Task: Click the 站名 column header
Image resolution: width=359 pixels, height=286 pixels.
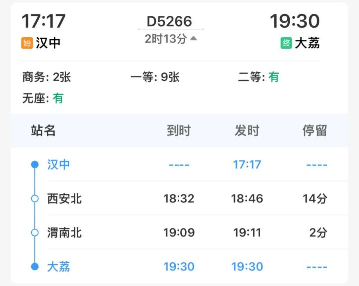Action: pyautogui.click(x=43, y=131)
